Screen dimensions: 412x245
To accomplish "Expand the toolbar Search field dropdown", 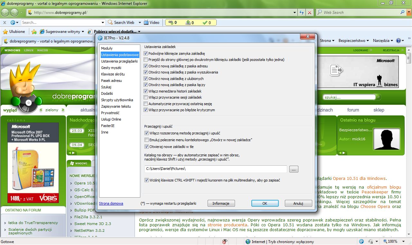I will 103,23.
